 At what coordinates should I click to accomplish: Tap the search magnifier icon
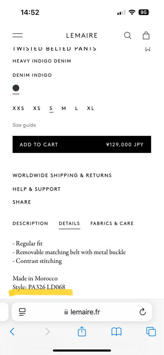click(128, 35)
